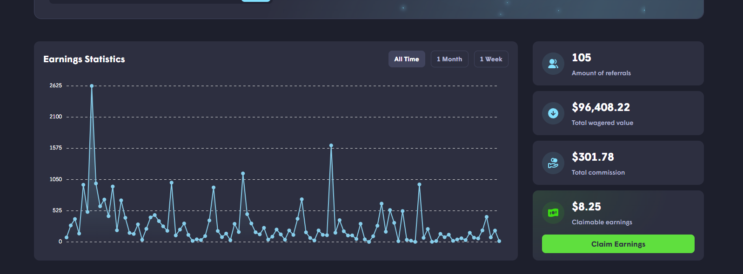Click the first data point of the chart

pos(67,237)
